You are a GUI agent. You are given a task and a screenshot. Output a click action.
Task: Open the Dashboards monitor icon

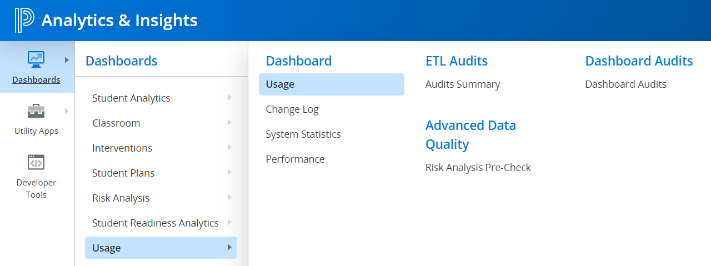pos(36,58)
